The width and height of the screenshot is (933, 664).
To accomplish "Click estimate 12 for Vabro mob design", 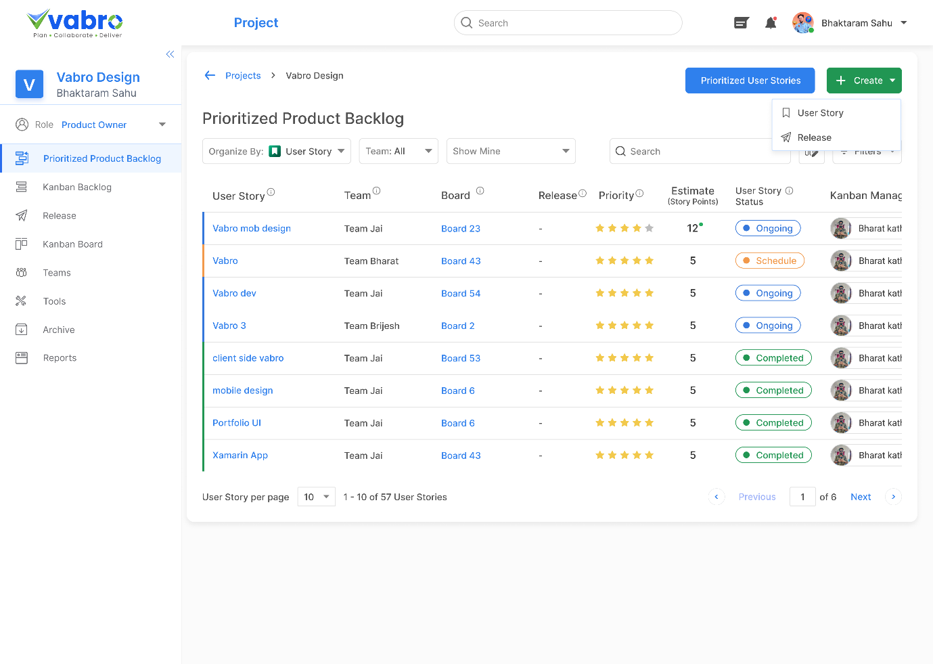I will [x=693, y=228].
